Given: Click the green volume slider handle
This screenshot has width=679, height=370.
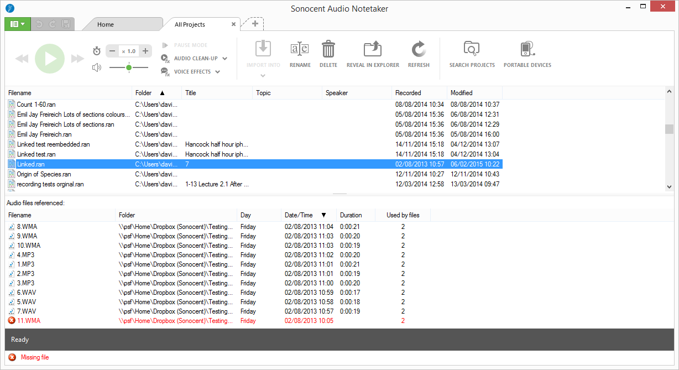Looking at the screenshot, I should click(x=129, y=67).
